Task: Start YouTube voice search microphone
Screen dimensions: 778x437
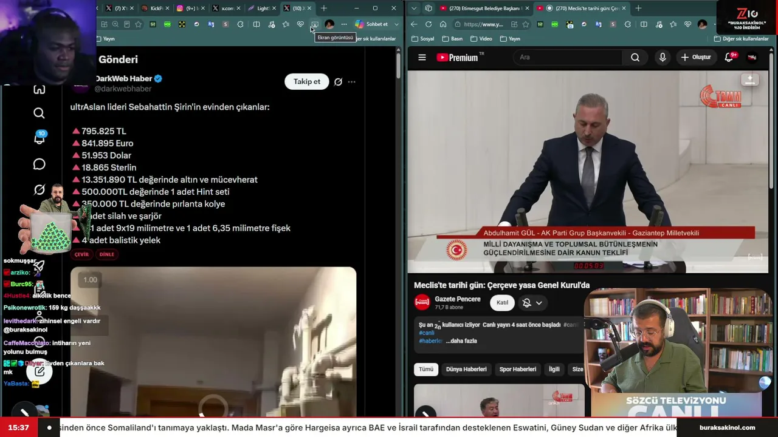Action: click(x=663, y=58)
